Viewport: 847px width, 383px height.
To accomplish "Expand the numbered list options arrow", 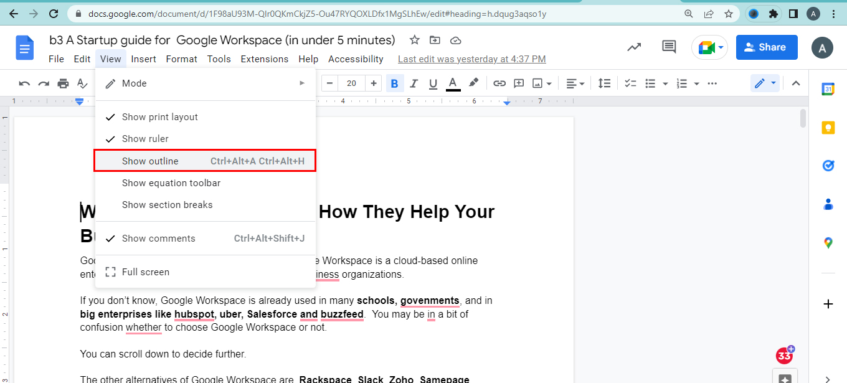I will (696, 83).
